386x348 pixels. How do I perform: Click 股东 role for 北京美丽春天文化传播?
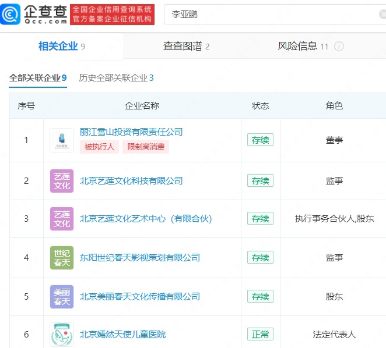pyautogui.click(x=334, y=297)
